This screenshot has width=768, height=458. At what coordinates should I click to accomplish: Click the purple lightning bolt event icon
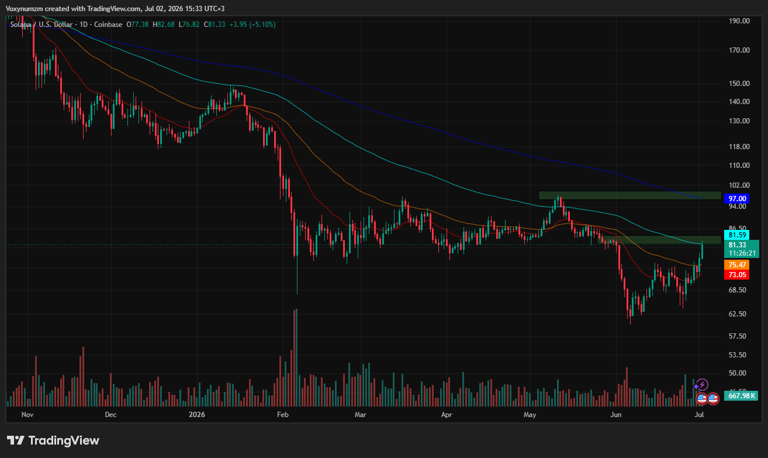click(x=703, y=384)
